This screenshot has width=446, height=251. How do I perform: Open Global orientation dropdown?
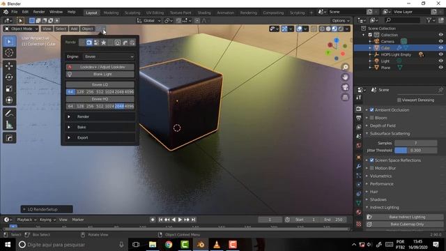click(148, 20)
